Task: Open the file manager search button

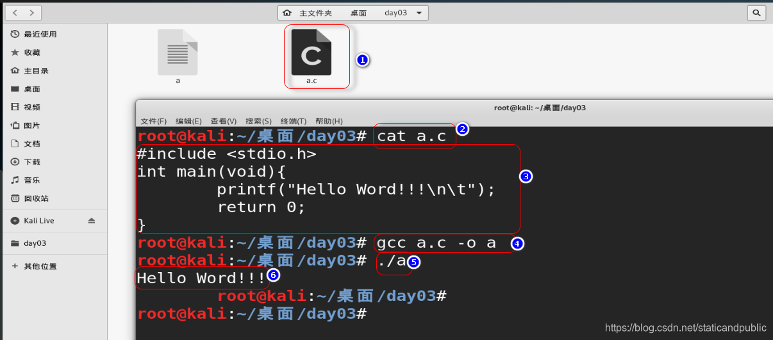Action: click(x=757, y=13)
